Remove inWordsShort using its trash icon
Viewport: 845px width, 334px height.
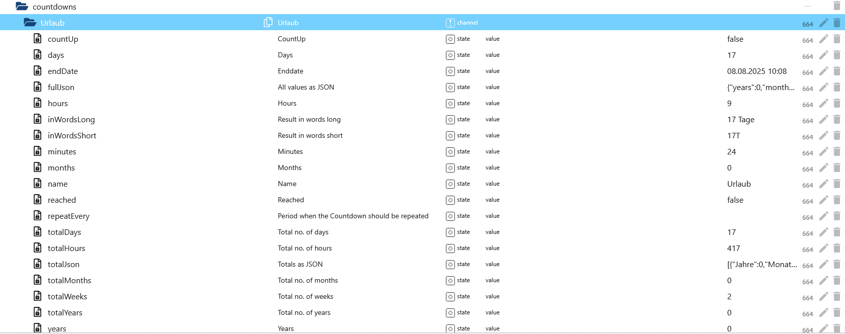[836, 135]
